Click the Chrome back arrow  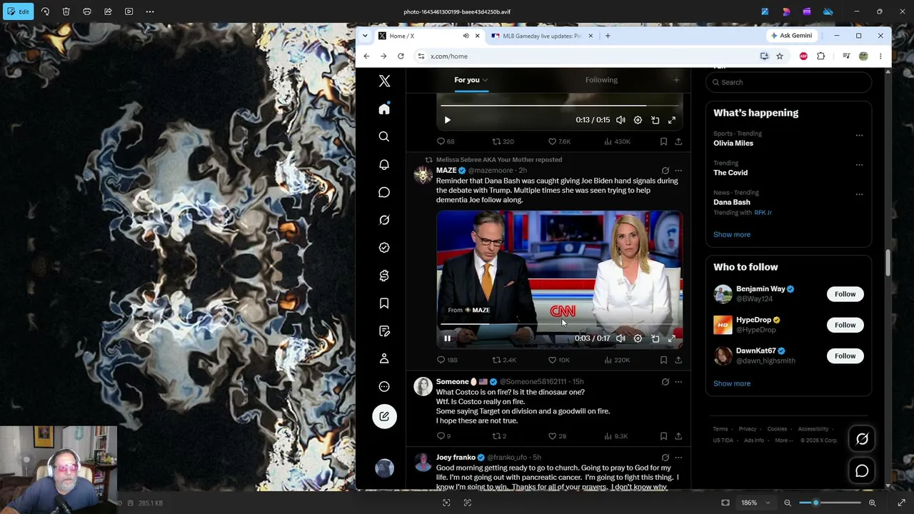tap(366, 56)
